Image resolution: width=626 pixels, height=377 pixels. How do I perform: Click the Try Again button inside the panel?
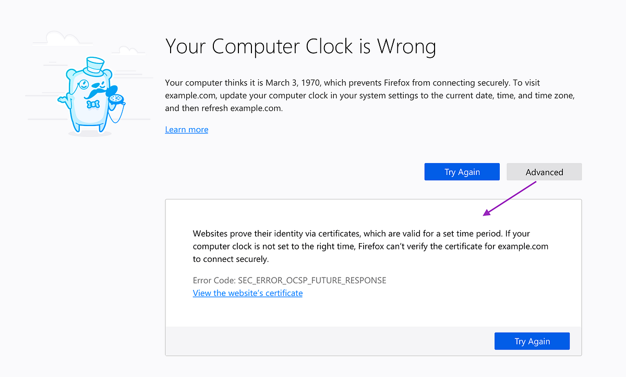click(532, 341)
